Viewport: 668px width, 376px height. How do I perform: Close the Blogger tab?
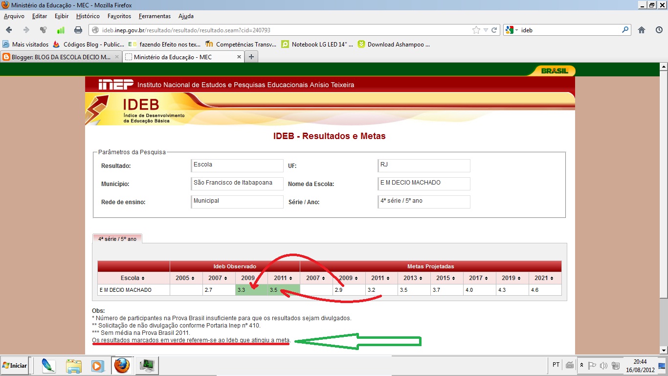(x=116, y=57)
